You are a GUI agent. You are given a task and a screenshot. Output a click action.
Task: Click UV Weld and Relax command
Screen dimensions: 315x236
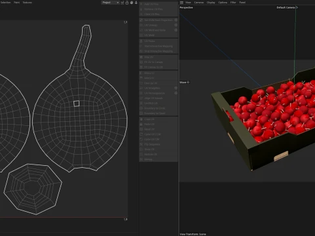point(157,30)
